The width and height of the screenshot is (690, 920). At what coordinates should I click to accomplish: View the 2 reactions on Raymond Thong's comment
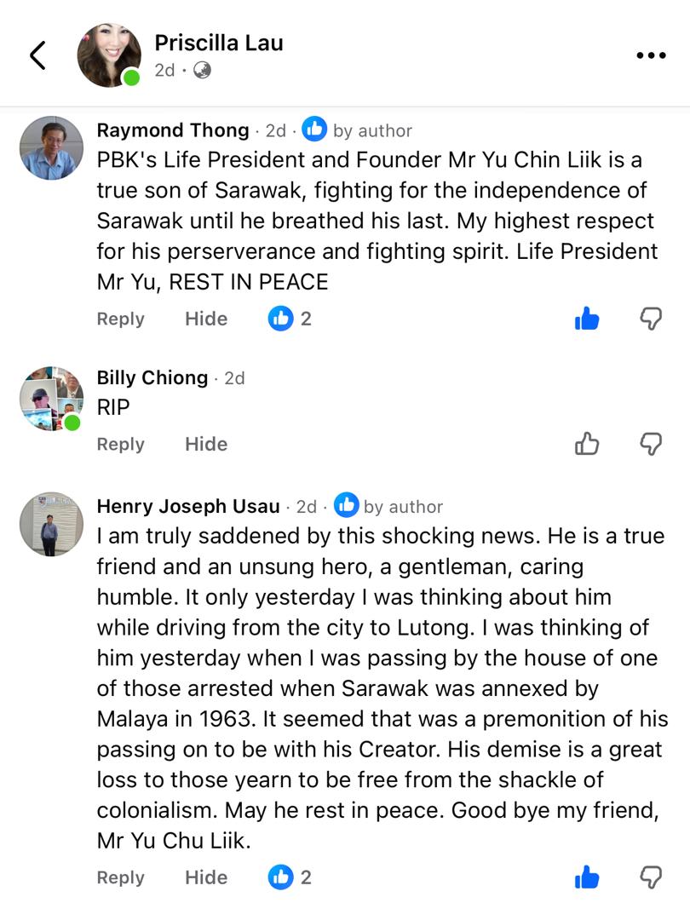pyautogui.click(x=290, y=319)
